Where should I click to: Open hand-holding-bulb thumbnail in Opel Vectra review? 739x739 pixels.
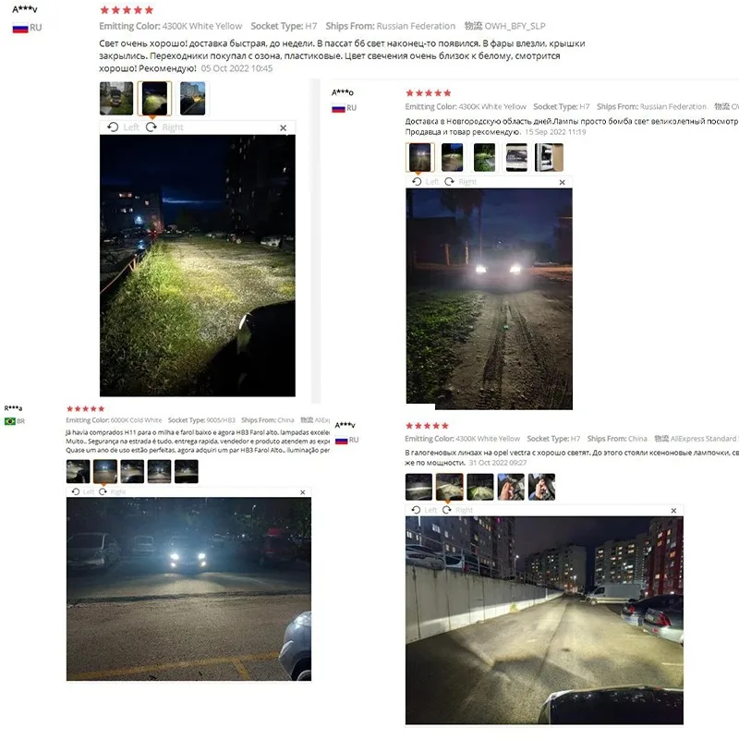(x=511, y=487)
